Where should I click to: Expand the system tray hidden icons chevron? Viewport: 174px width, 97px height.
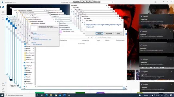point(150,95)
